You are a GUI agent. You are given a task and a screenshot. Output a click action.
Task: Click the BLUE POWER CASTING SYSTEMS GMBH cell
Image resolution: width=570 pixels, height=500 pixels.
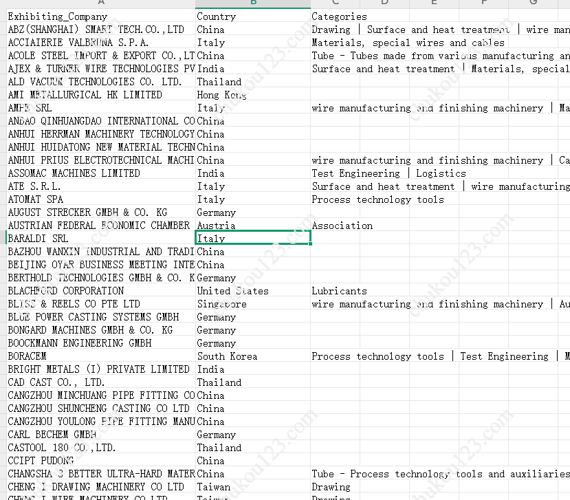(100, 317)
